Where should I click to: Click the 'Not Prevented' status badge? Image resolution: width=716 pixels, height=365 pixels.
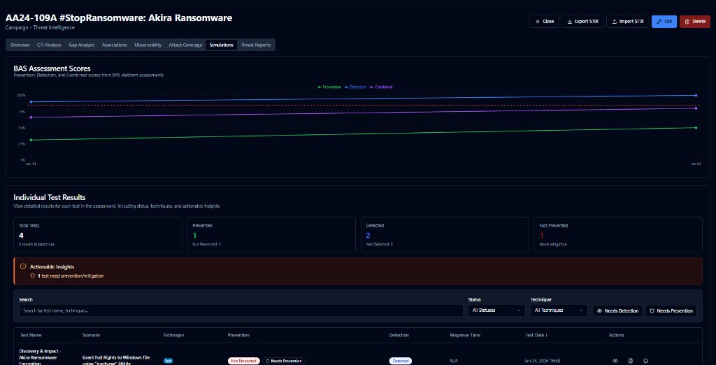(x=244, y=361)
